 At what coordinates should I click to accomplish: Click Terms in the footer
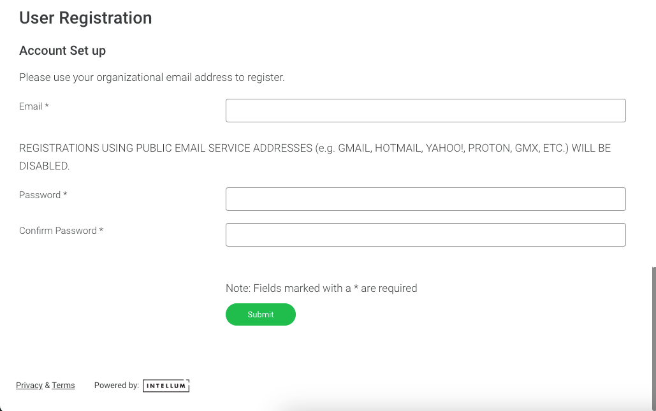pos(63,385)
